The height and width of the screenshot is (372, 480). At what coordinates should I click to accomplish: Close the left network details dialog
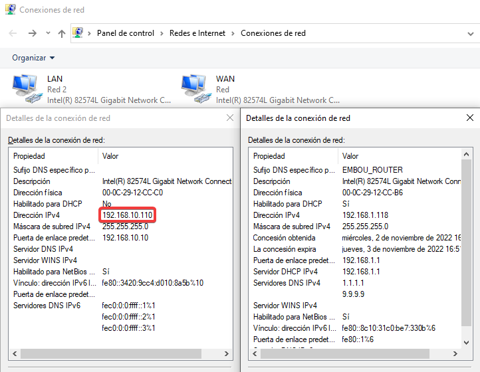coord(230,118)
